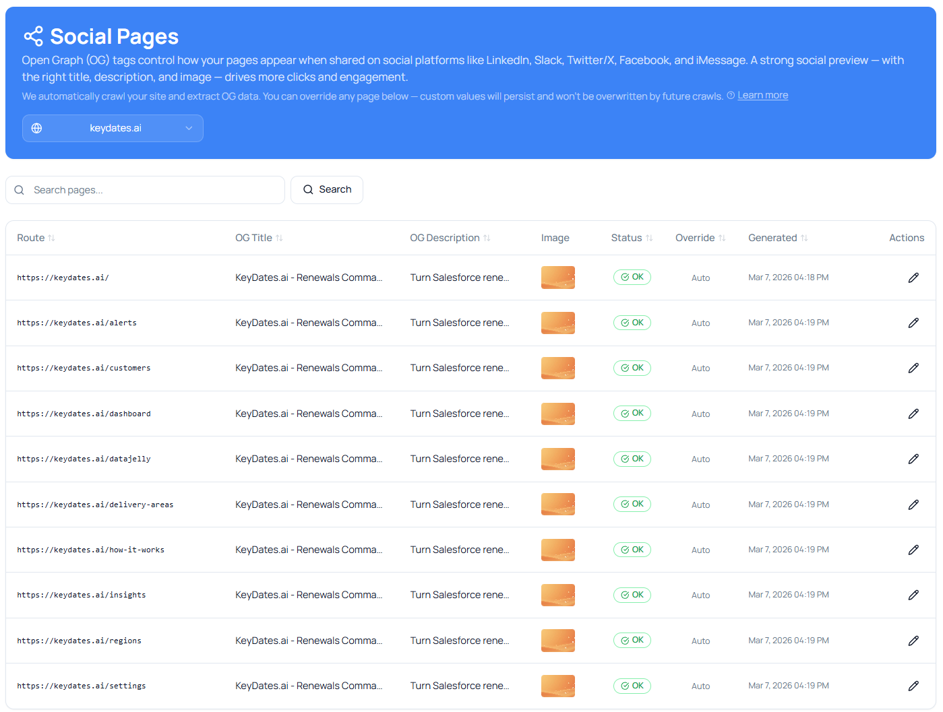The height and width of the screenshot is (712, 943).
Task: Click the https://keydates.ai/customers route
Action: pyautogui.click(x=84, y=368)
